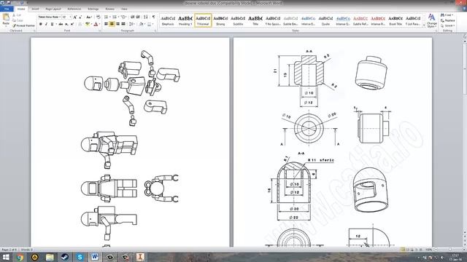Toggle Strikethrough formatting
The width and height of the screenshot is (467, 262).
(61, 24)
